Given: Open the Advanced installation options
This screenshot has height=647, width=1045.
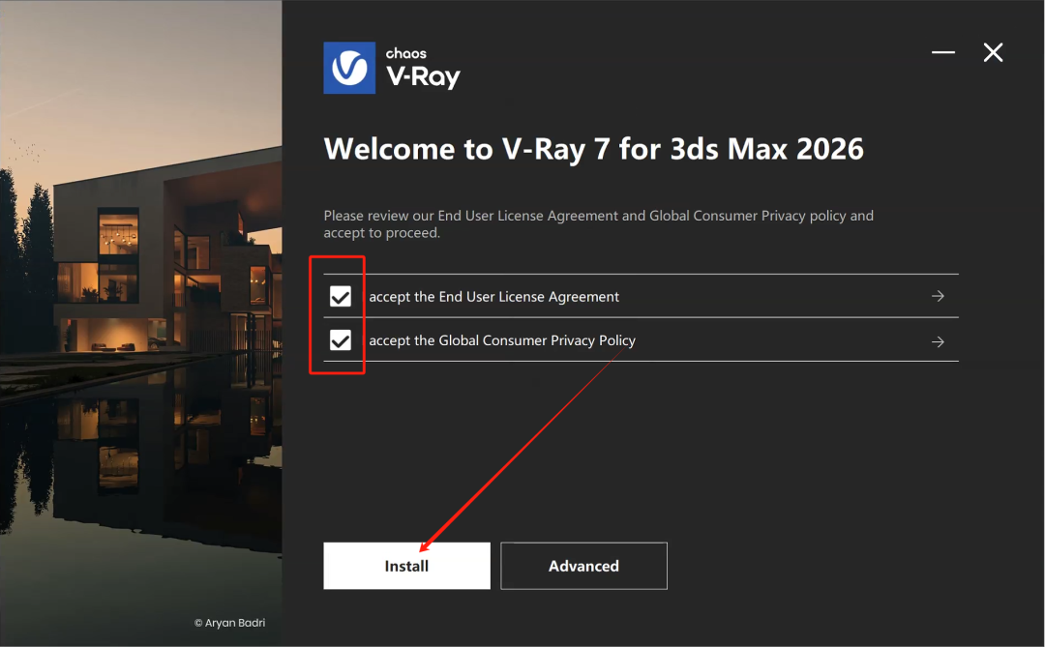Looking at the screenshot, I should 583,566.
